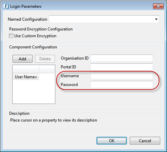The width and height of the screenshot is (167, 152).
Task: Confirm with the OK button
Action: click(x=112, y=141)
